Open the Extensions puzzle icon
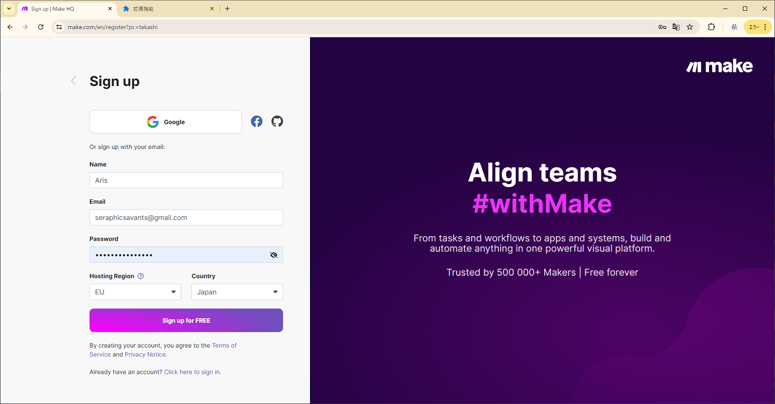 [711, 27]
